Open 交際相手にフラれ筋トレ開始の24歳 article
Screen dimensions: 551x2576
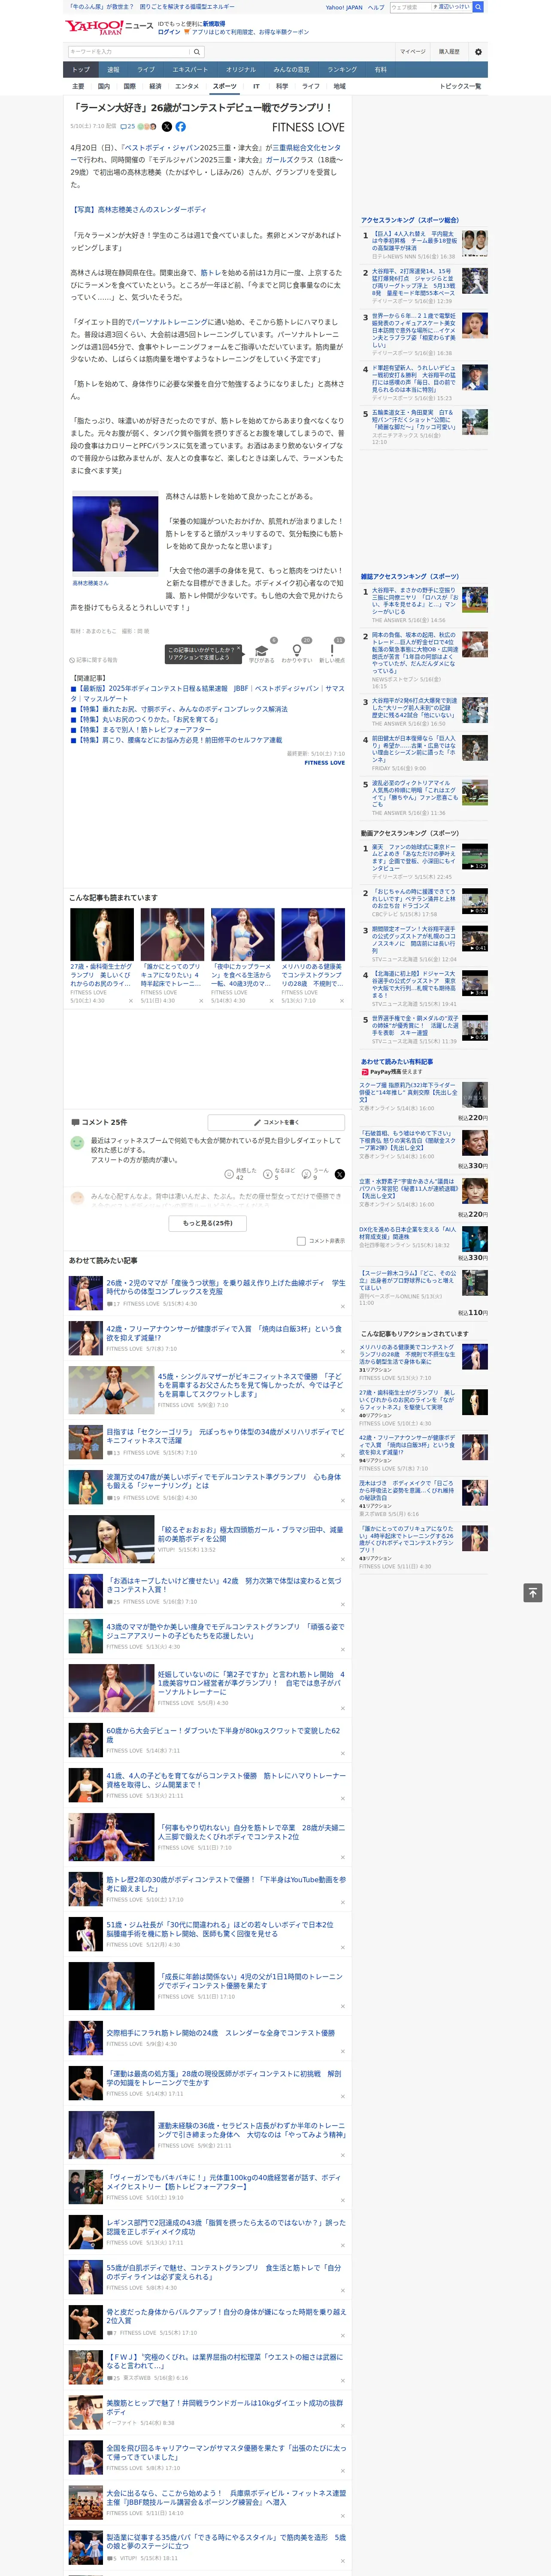tap(221, 2033)
